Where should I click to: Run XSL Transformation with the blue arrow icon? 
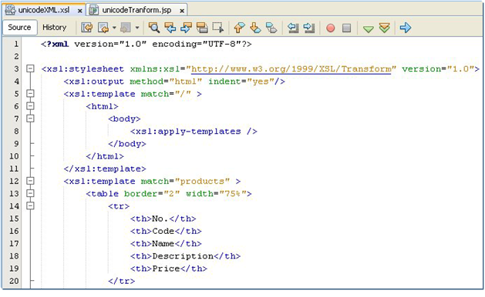click(406, 28)
